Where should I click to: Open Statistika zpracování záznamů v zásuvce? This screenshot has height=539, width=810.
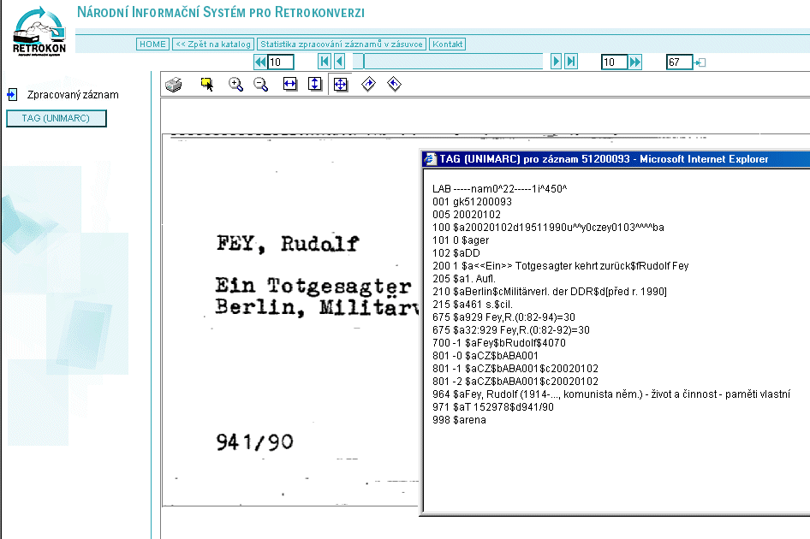pos(342,44)
